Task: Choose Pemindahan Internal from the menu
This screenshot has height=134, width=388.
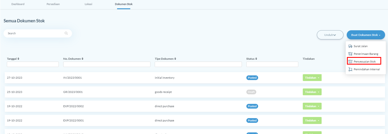Action: point(366,69)
